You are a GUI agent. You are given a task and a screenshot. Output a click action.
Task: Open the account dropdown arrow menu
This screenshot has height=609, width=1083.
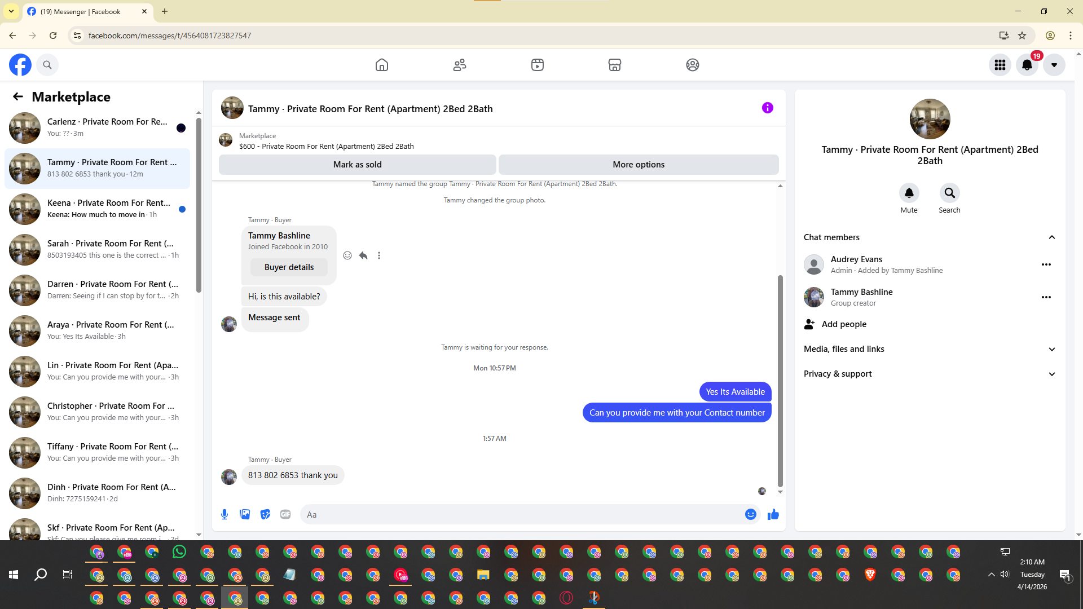(1054, 65)
